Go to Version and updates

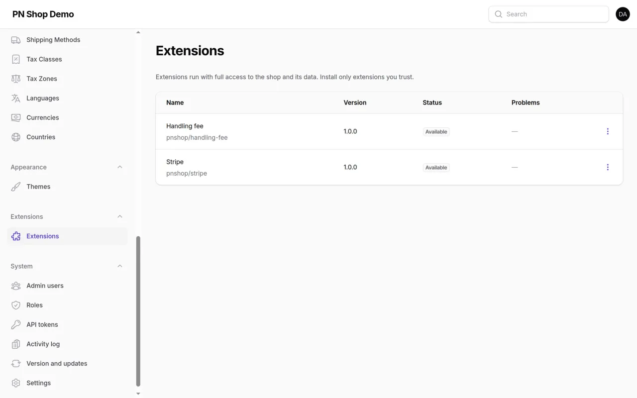pyautogui.click(x=67, y=363)
